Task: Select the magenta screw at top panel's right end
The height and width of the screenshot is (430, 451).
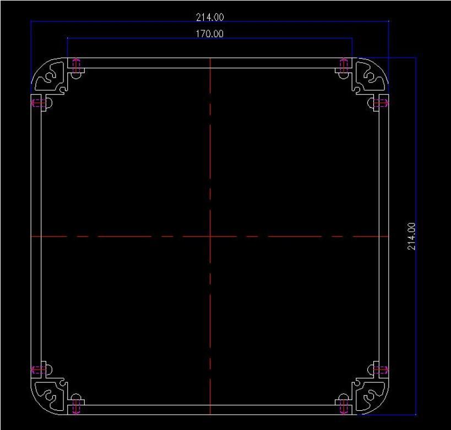Action: tap(344, 65)
